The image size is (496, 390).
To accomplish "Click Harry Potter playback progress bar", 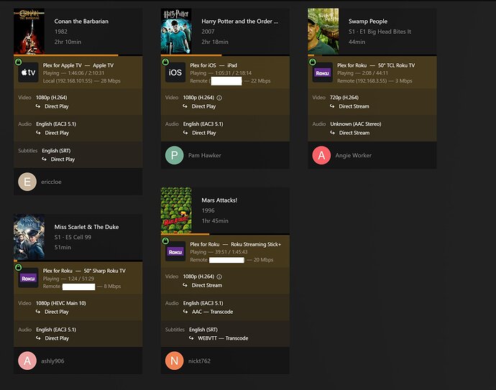I will click(x=225, y=55).
